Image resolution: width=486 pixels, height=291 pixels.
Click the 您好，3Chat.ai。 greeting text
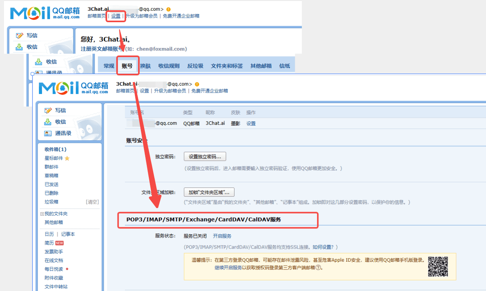106,39
